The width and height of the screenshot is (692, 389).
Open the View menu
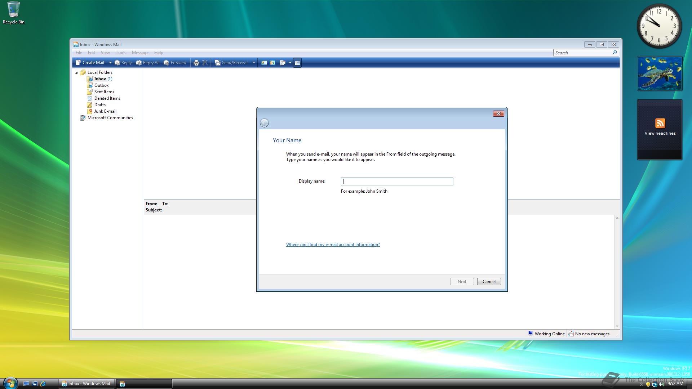(105, 53)
